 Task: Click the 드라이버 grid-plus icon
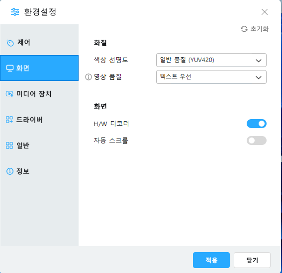coord(9,120)
